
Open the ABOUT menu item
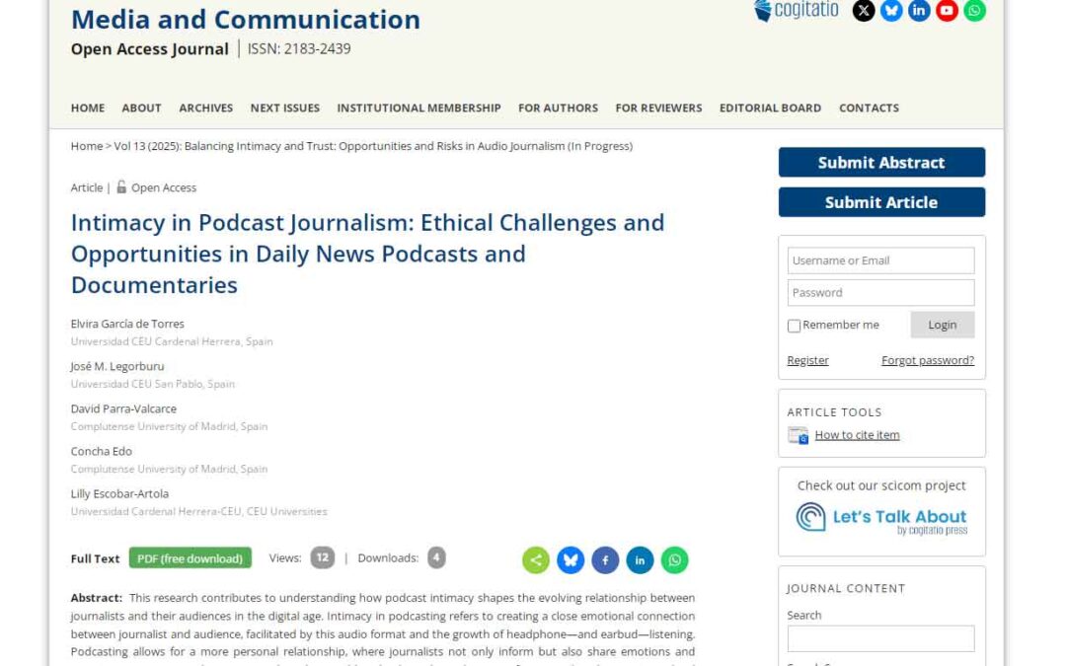[x=141, y=109]
